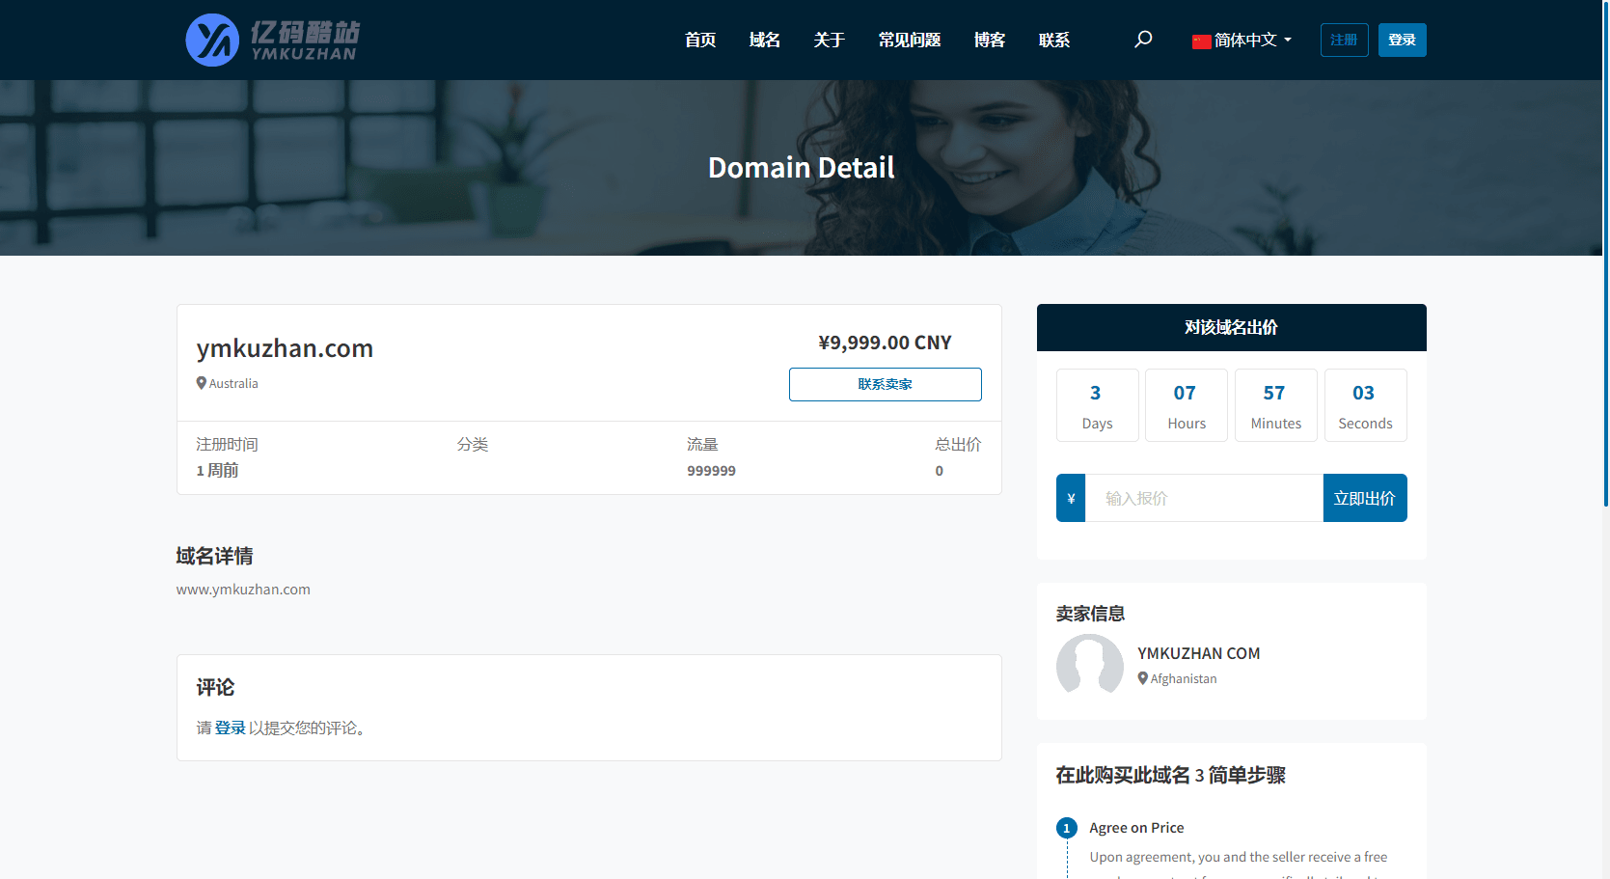The image size is (1610, 879).
Task: Click the Australia location text
Action: tap(233, 383)
